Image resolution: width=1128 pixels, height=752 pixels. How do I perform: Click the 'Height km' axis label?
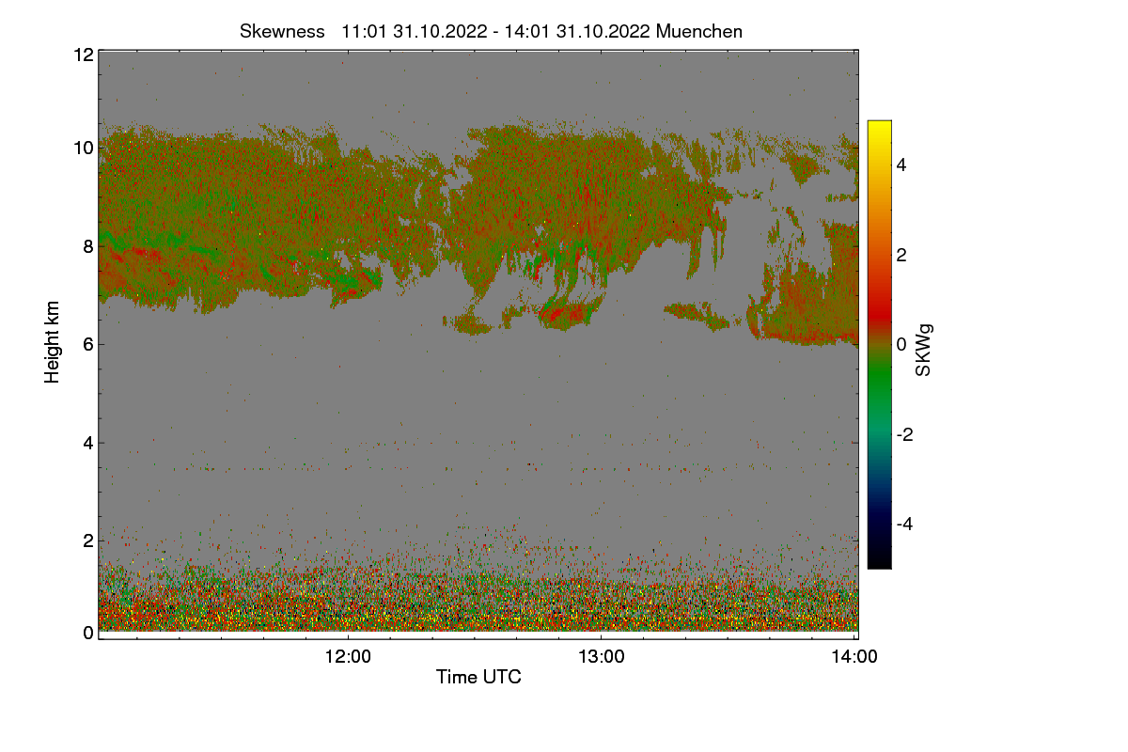click(53, 341)
